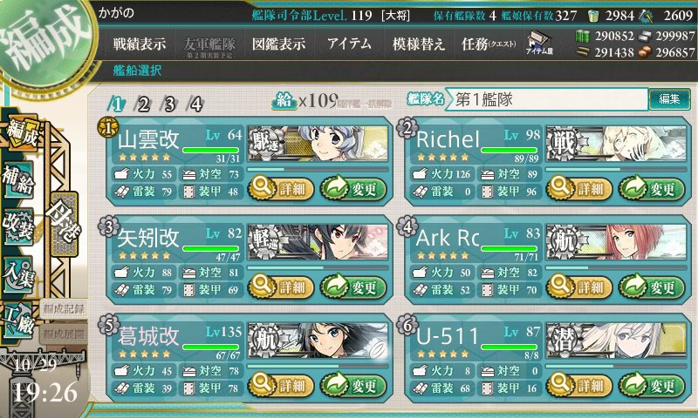The height and width of the screenshot is (418, 698).
Task: Return to 母港 home port
Action: point(65,224)
